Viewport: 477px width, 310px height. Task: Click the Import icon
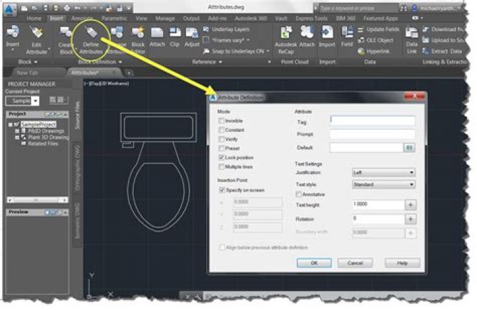coord(327,32)
